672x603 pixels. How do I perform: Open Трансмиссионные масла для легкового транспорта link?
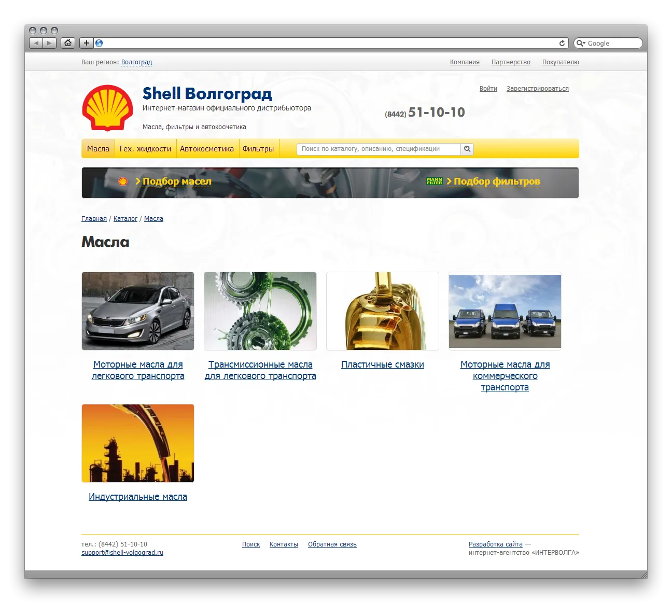click(260, 370)
